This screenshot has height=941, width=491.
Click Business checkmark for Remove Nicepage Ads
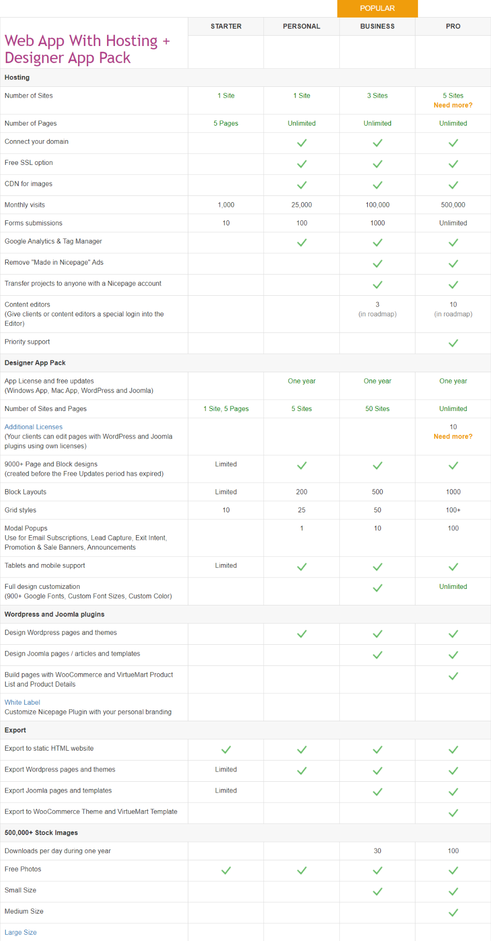click(x=378, y=264)
